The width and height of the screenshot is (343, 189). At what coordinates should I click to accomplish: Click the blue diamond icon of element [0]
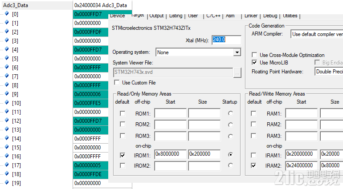(7, 13)
